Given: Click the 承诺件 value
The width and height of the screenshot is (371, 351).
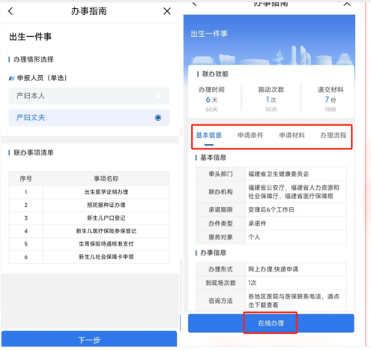Looking at the screenshot, I should point(257,223).
